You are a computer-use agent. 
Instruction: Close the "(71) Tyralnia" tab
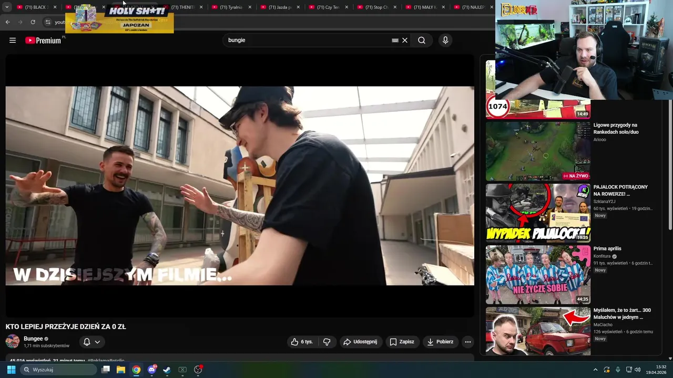[x=250, y=7]
